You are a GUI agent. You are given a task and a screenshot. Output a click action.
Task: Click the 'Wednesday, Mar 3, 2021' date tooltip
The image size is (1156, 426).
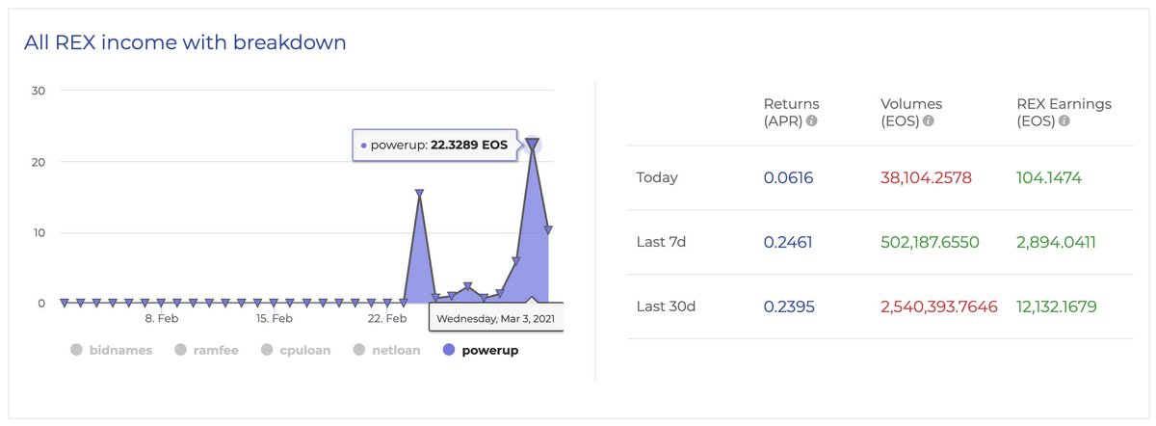click(x=495, y=317)
